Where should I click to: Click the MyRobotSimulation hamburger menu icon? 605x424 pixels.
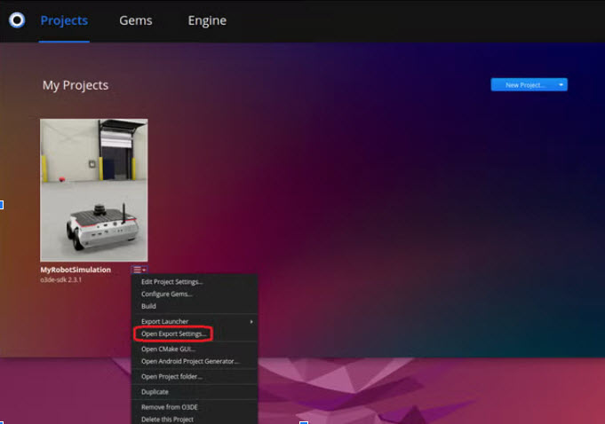[x=139, y=270]
